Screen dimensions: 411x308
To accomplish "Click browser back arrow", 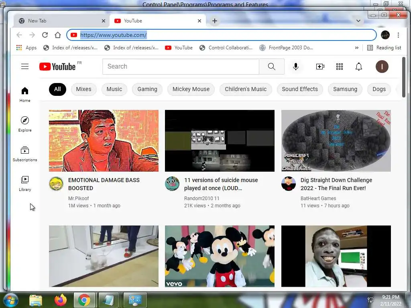I will pos(19,35).
